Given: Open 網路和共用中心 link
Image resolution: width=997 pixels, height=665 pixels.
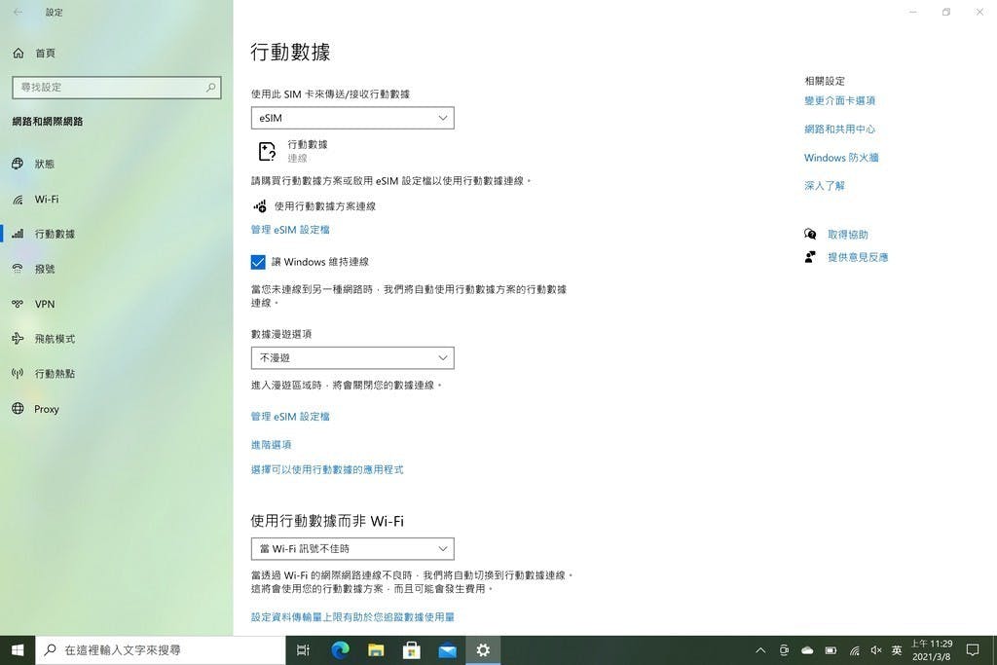Looking at the screenshot, I should tap(839, 129).
